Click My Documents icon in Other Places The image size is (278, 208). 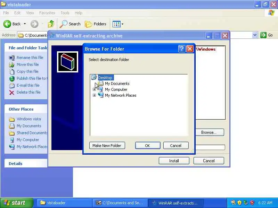(x=12, y=126)
